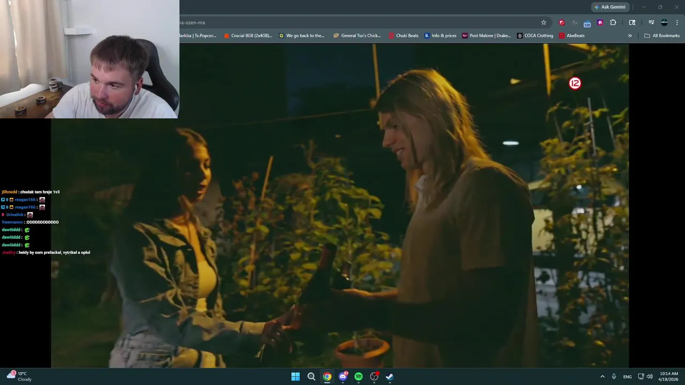Open the Chuki Beats bookmark
This screenshot has width=685, height=385.
[x=404, y=36]
